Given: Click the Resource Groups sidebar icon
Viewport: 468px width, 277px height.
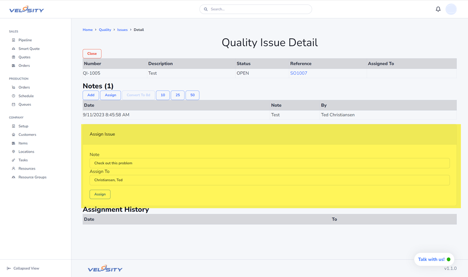Looking at the screenshot, I should pyautogui.click(x=14, y=177).
